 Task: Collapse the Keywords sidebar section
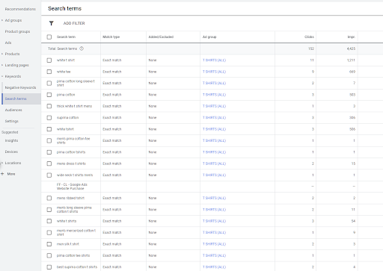tap(2, 76)
